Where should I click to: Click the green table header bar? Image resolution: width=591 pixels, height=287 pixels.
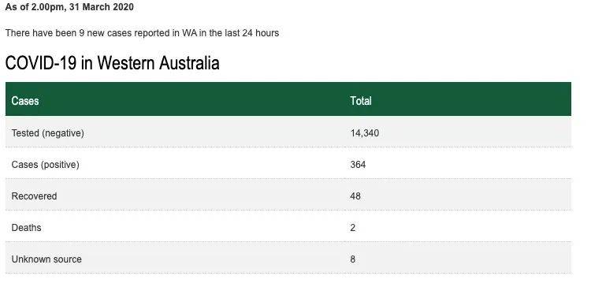[288, 99]
